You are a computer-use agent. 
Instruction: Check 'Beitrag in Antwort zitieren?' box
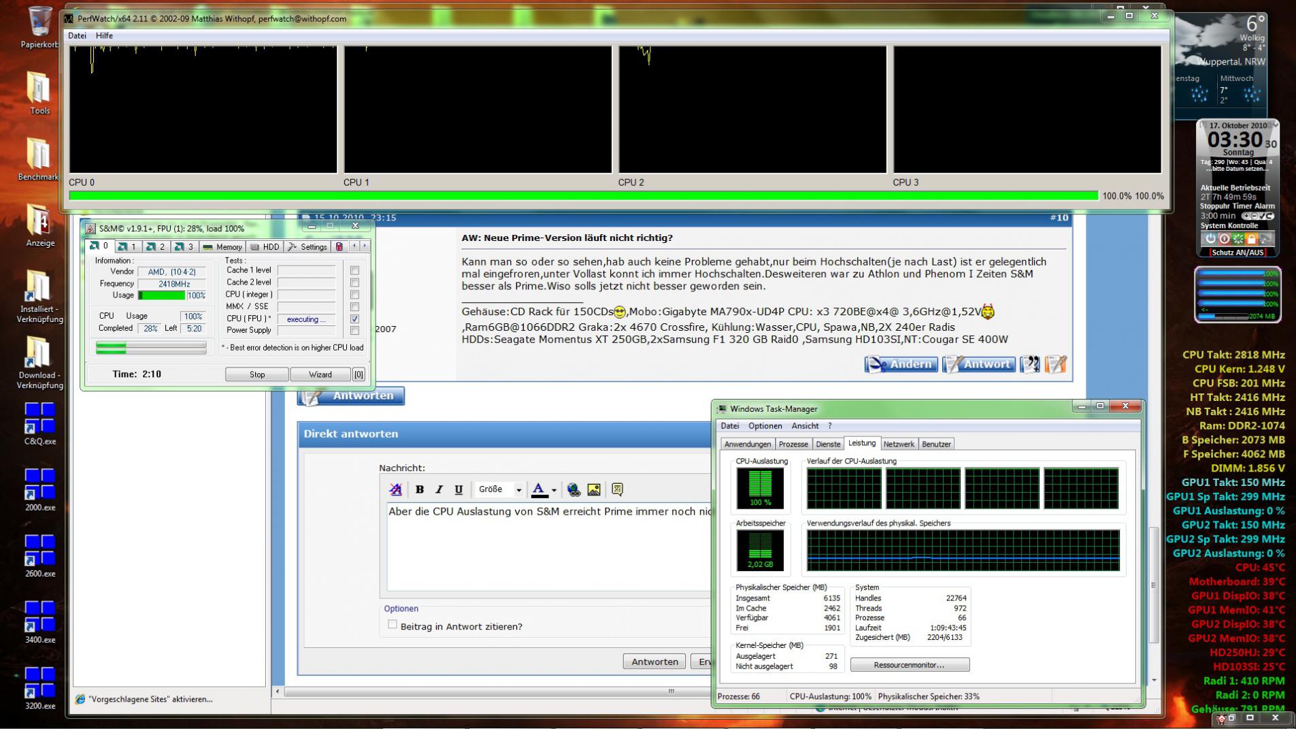392,625
